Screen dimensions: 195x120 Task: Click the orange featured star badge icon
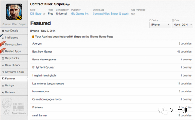click(x=33, y=37)
